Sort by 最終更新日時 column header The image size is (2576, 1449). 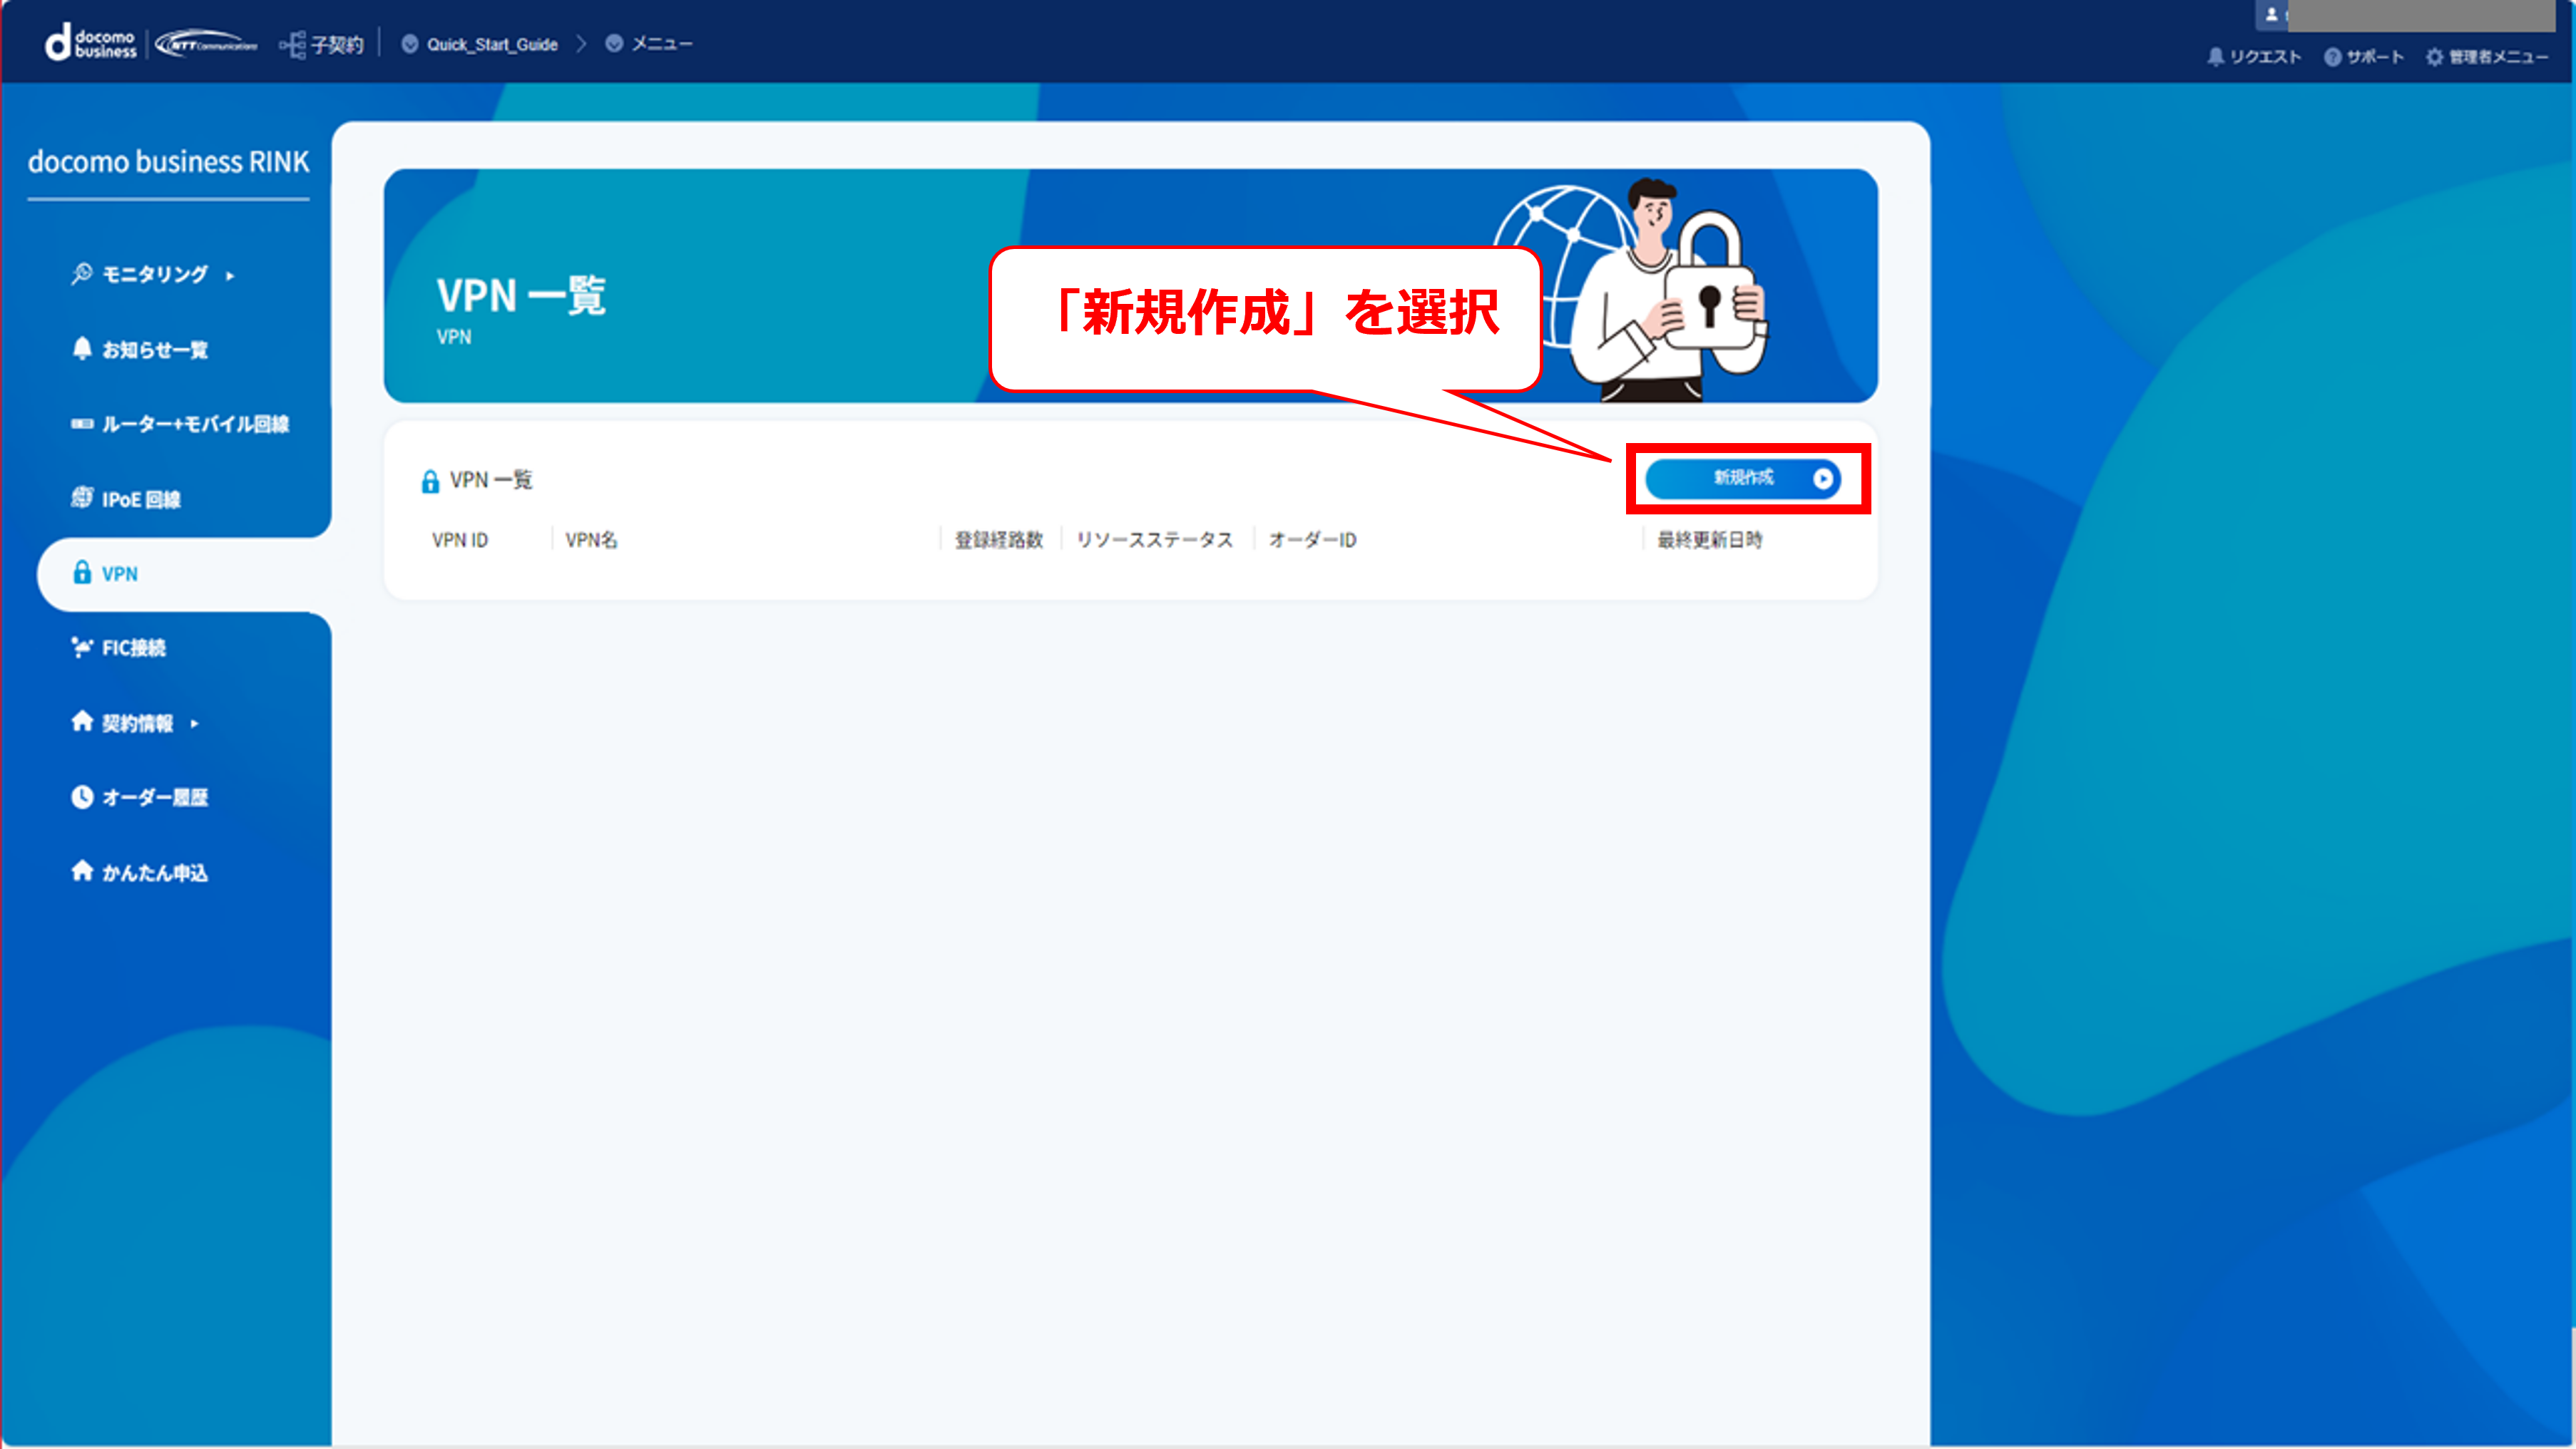tap(1709, 540)
